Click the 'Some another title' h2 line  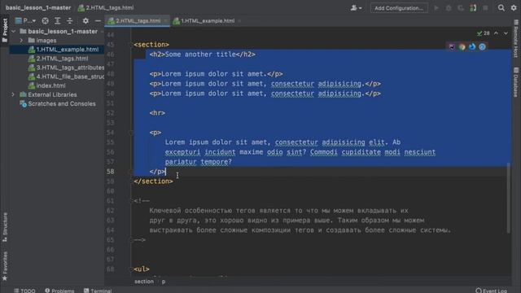coord(203,55)
